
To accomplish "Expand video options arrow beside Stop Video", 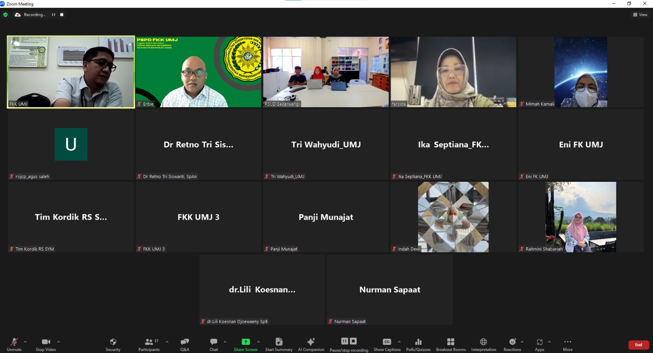I will point(59,342).
